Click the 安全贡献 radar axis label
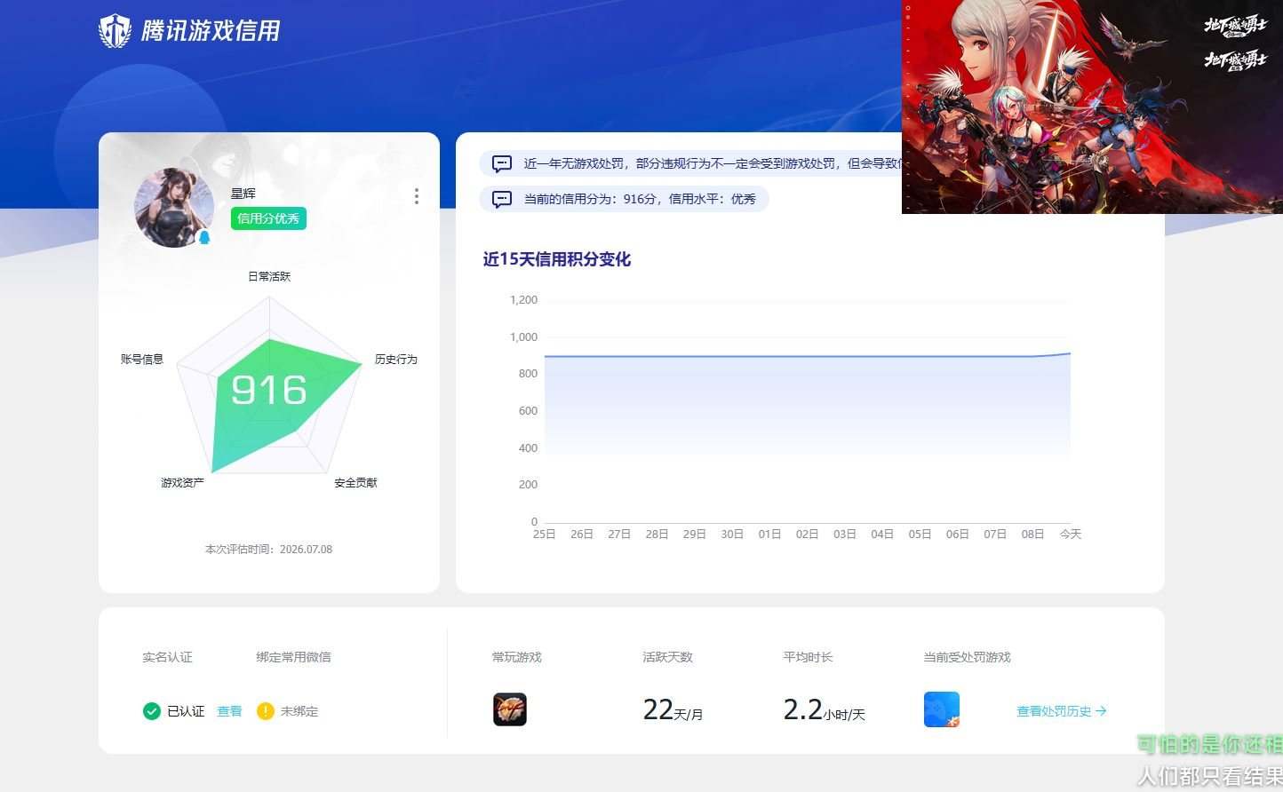The width and height of the screenshot is (1283, 792). point(355,482)
